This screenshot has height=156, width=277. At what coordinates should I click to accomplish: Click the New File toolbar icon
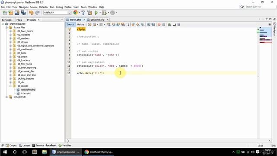pyautogui.click(x=5, y=13)
